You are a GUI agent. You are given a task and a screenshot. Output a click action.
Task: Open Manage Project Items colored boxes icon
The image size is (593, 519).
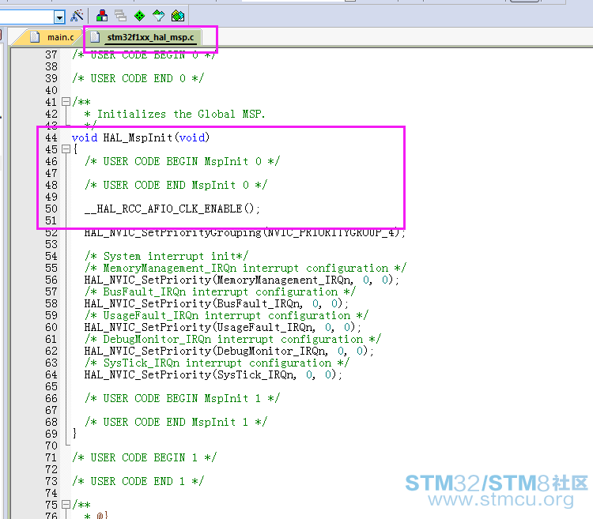click(x=102, y=16)
